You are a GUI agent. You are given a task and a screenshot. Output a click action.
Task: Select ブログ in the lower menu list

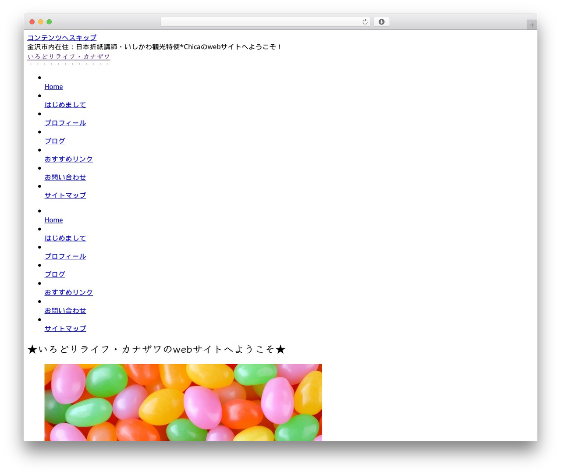[x=55, y=274]
